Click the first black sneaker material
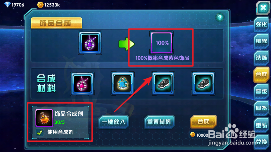 [x=163, y=83]
